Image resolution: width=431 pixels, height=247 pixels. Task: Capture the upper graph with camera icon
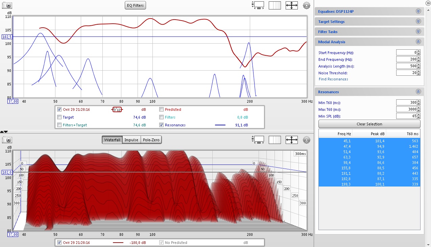click(7, 5)
